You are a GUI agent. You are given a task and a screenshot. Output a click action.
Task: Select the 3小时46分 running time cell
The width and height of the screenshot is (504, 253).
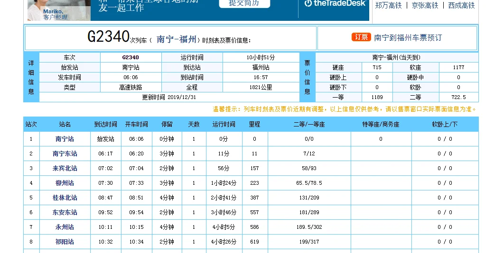224,212
